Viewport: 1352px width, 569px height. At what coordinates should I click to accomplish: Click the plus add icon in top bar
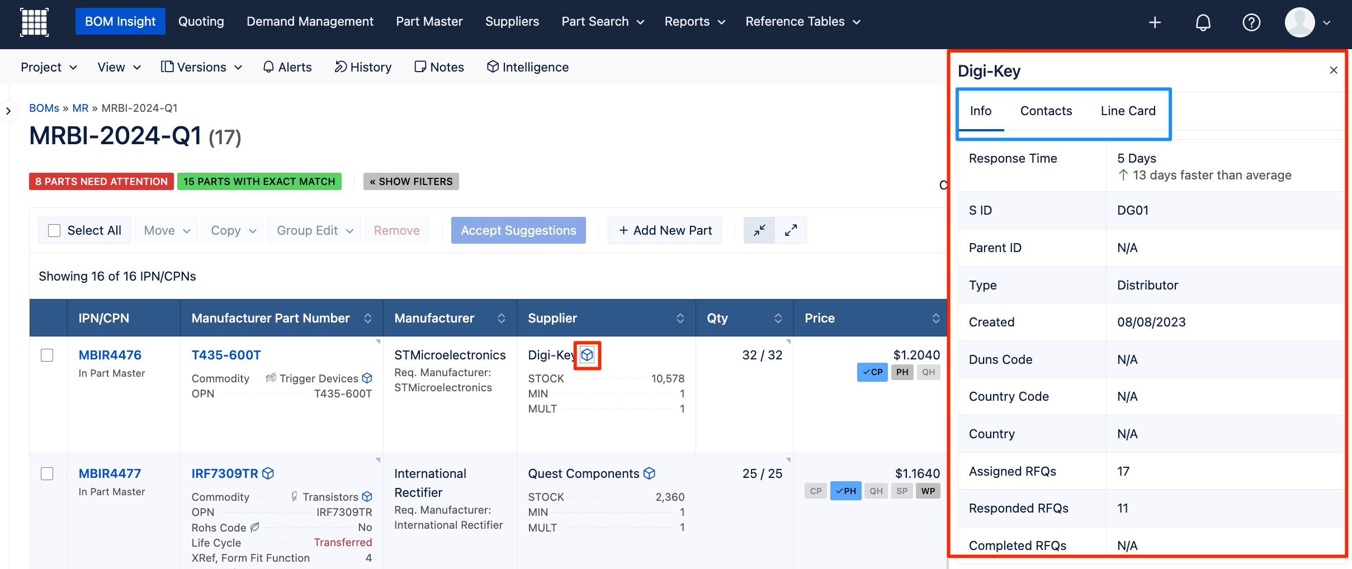pos(1155,22)
